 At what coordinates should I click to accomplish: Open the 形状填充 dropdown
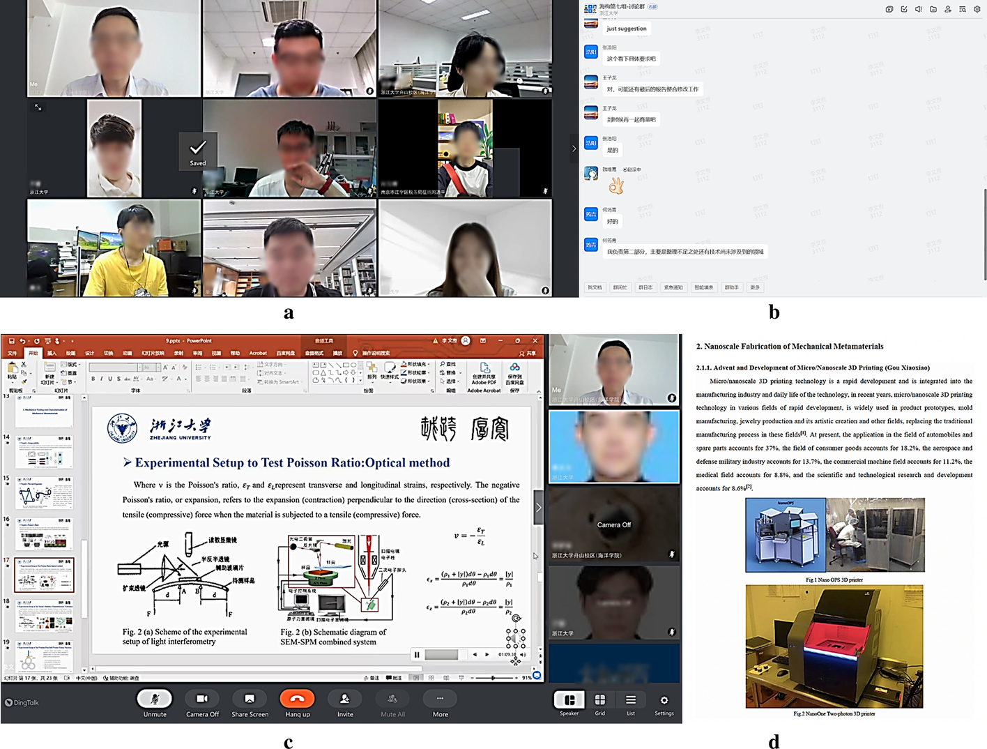click(415, 364)
